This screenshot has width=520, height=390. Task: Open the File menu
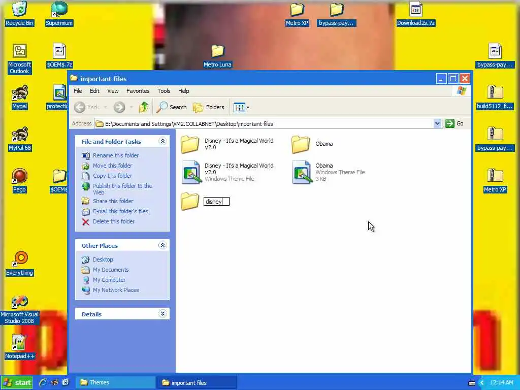(78, 91)
